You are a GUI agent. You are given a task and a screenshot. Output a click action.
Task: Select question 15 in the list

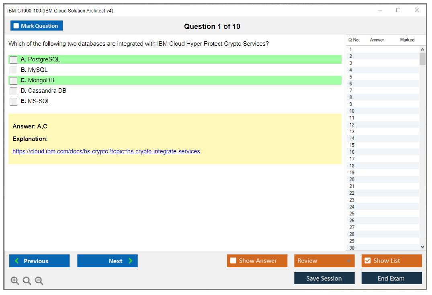tap(352, 145)
